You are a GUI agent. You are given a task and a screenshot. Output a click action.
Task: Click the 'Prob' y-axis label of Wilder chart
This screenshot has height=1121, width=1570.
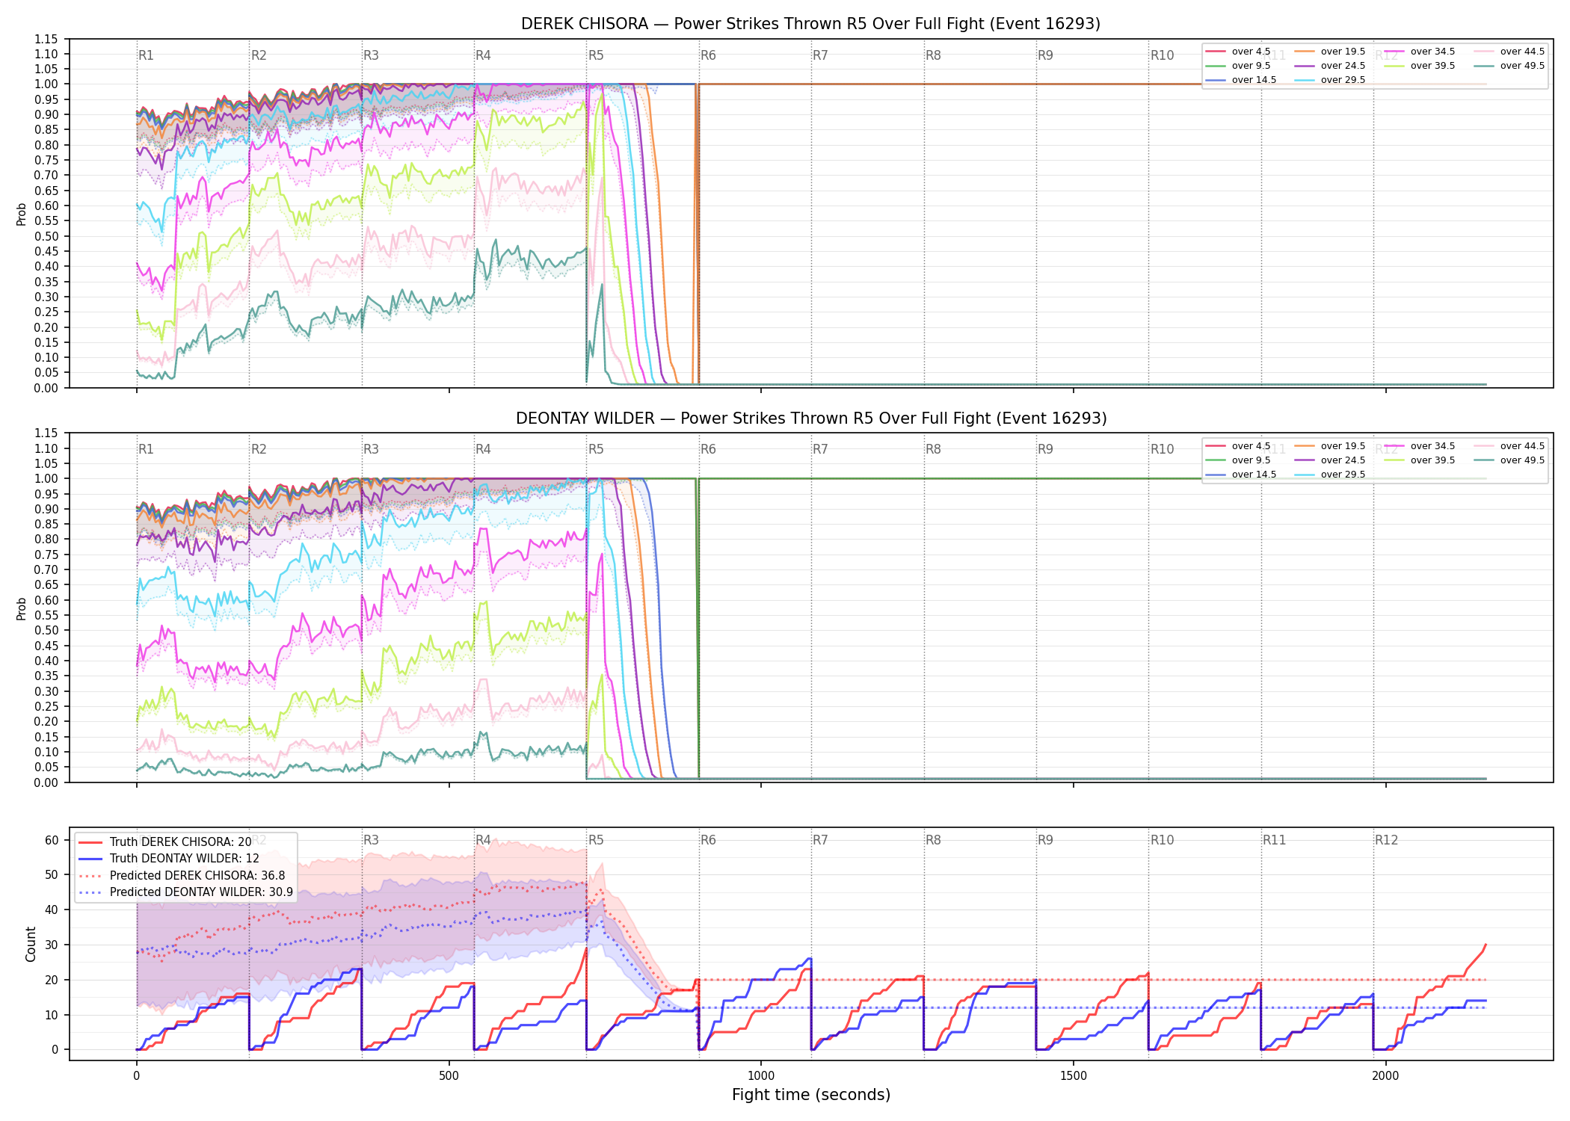pyautogui.click(x=22, y=608)
